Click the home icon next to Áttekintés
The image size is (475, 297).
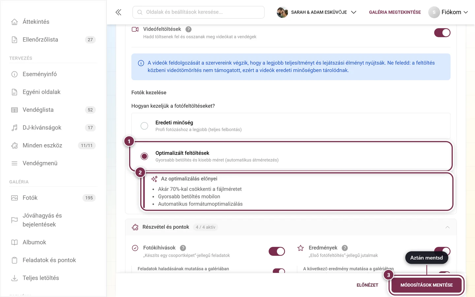click(x=15, y=22)
